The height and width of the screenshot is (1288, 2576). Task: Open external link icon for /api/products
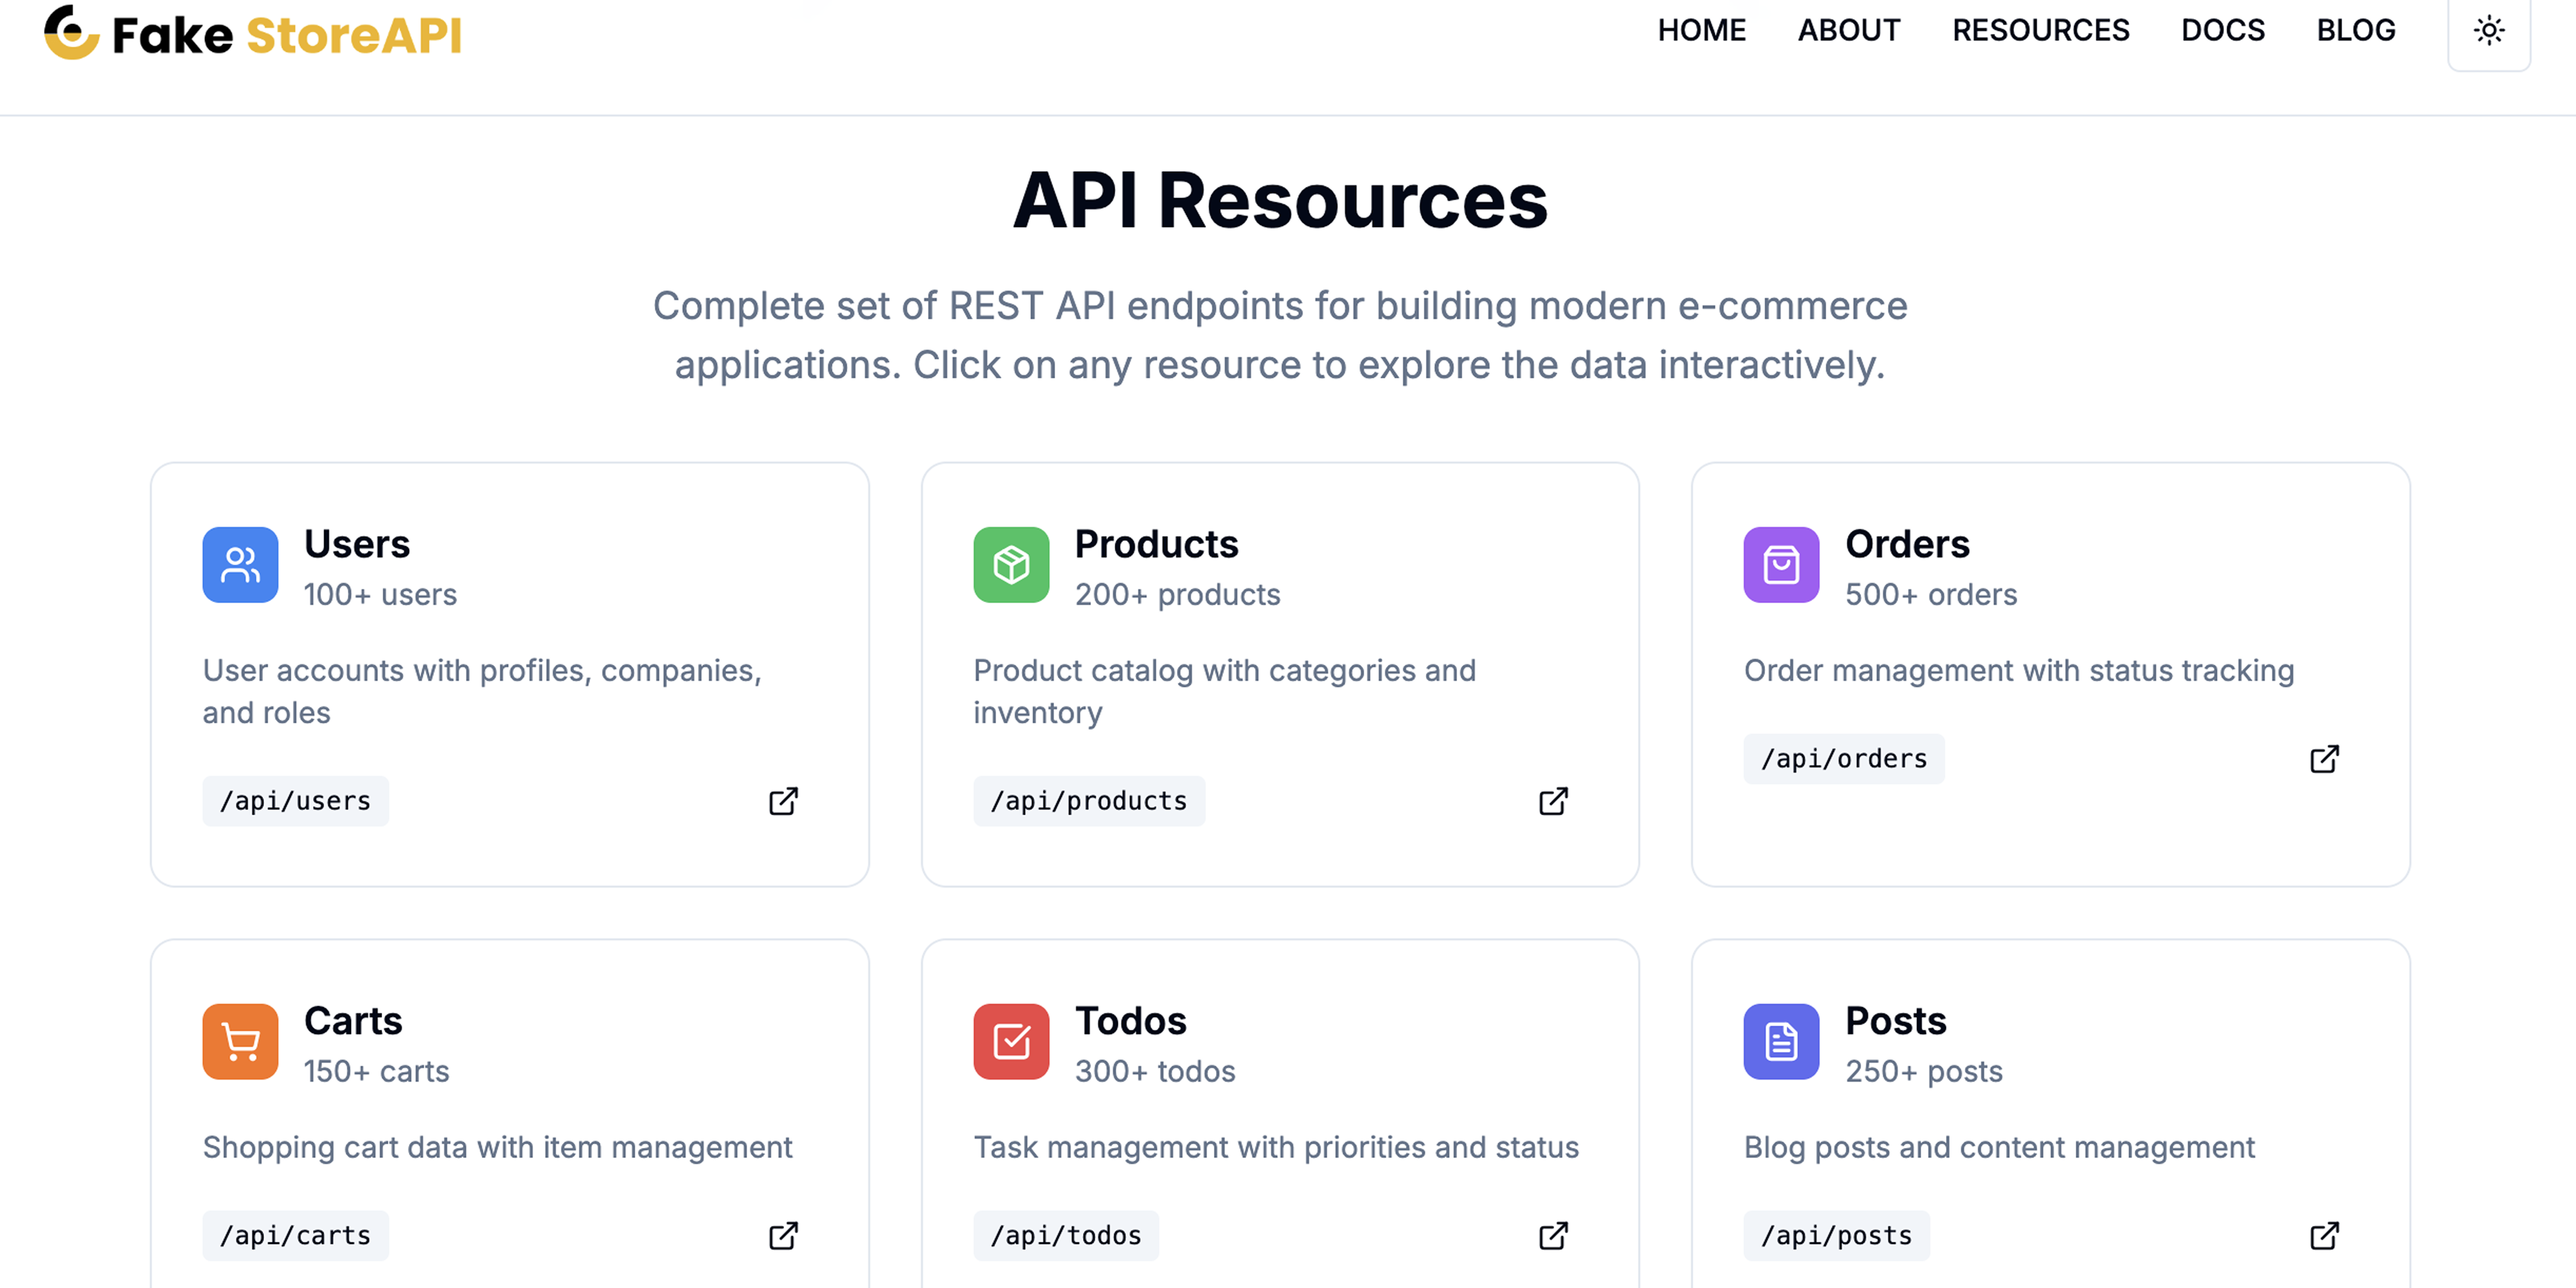click(x=1553, y=801)
